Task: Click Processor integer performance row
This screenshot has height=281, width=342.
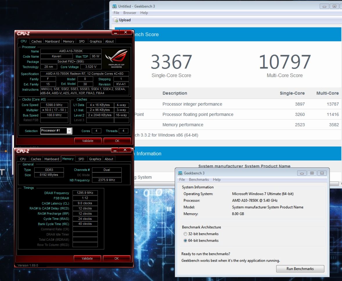Action: tap(238, 104)
